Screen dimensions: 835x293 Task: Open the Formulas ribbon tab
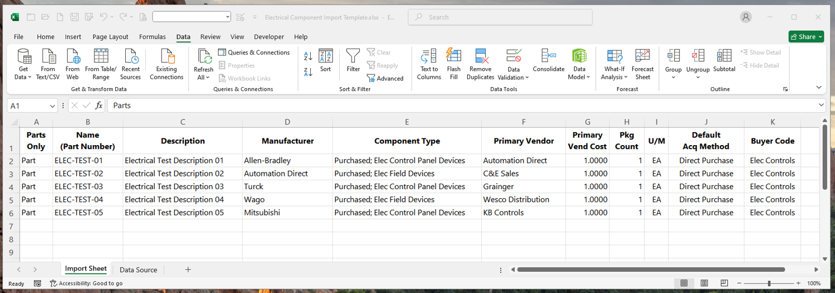(152, 37)
